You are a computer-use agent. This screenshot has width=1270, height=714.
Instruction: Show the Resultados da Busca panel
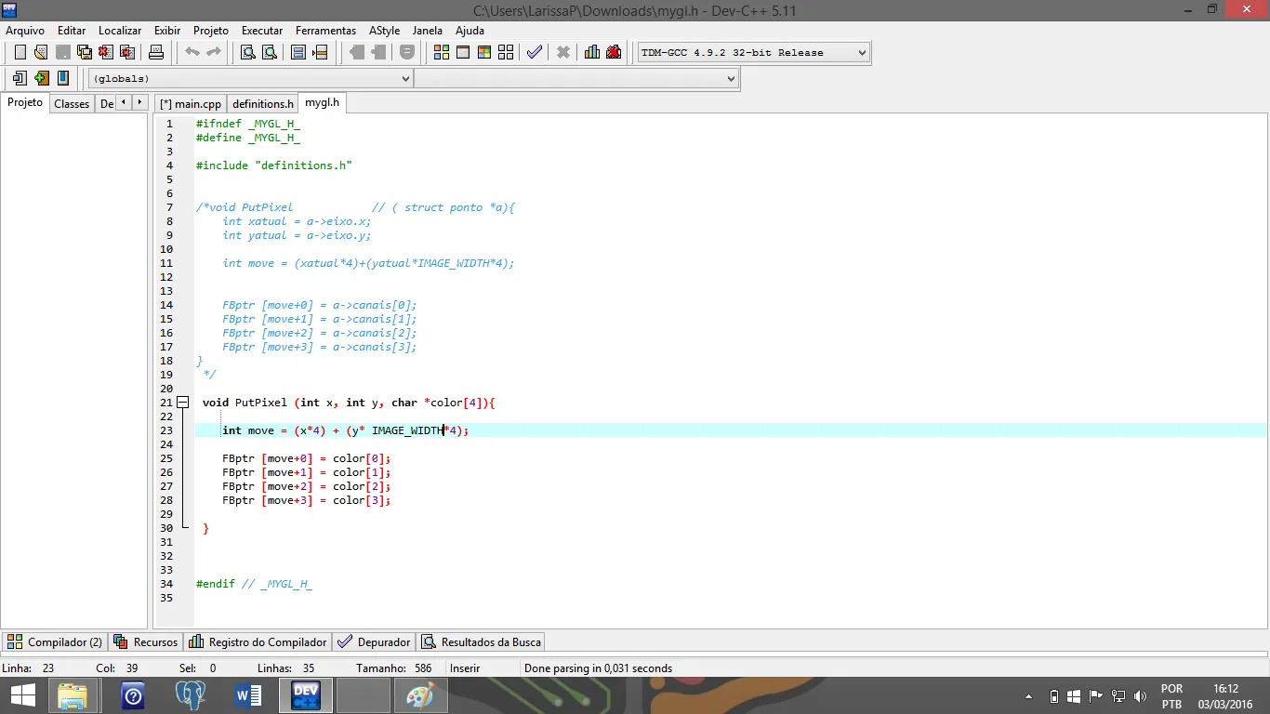(x=481, y=642)
